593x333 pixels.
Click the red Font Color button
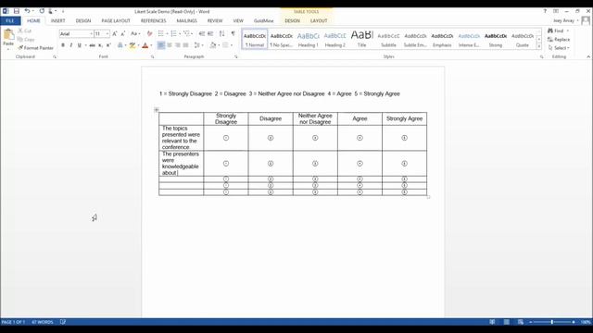pyautogui.click(x=145, y=45)
